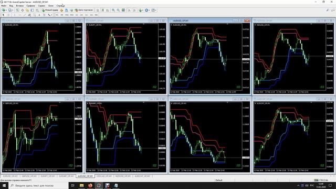This screenshot has height=189, width=336.
Task: Toggle the Navigator panel icon
Action: tap(27, 10)
